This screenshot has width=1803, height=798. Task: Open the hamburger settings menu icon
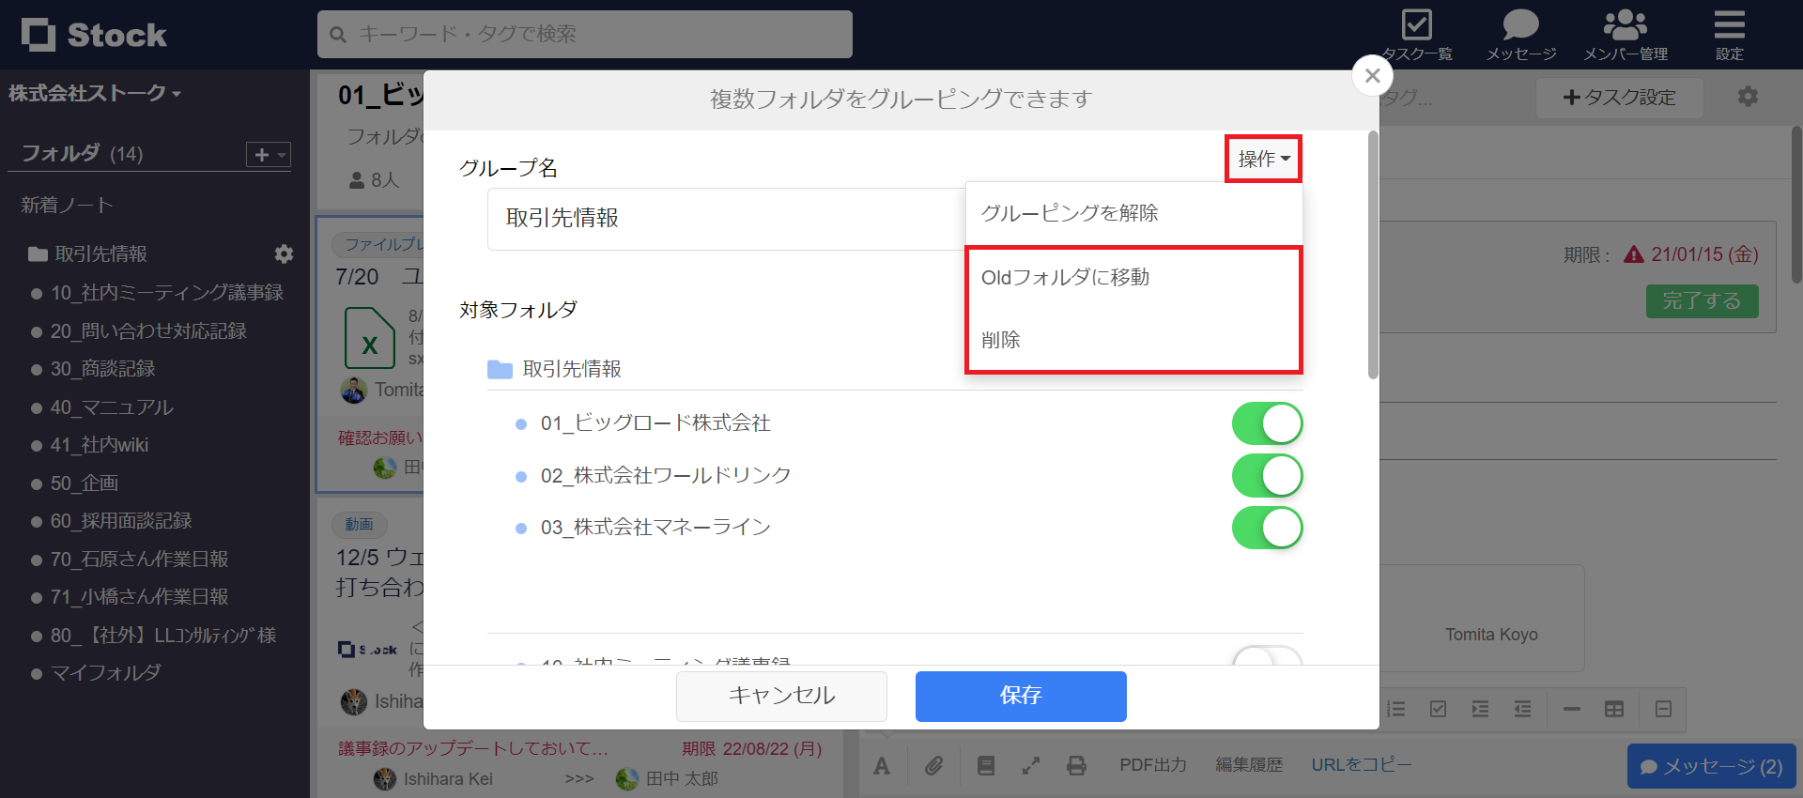(x=1729, y=26)
